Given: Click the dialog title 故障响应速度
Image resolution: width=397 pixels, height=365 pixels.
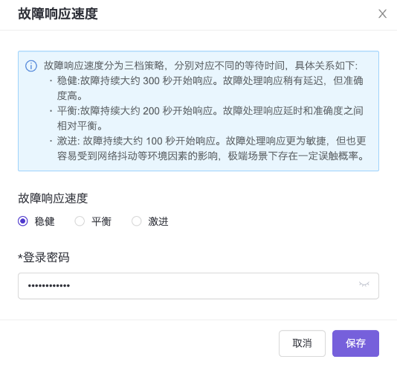Looking at the screenshot, I should tap(58, 13).
